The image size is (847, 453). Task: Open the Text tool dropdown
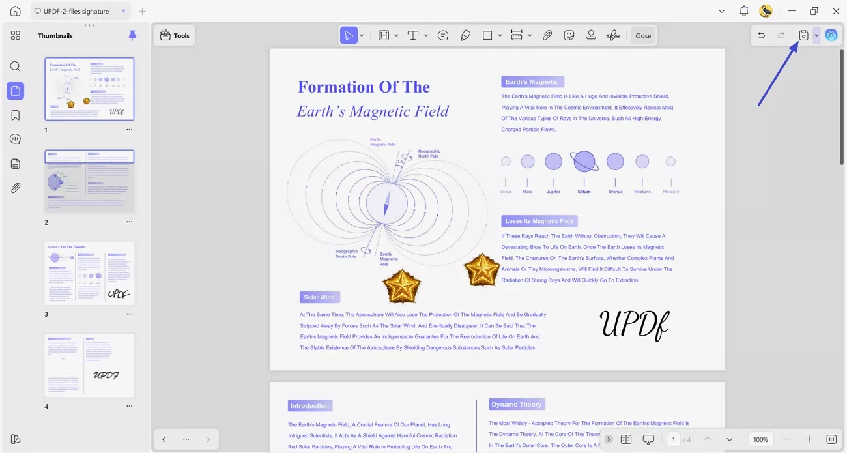pyautogui.click(x=426, y=35)
